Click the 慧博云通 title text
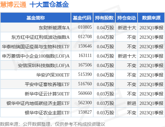The width and height of the screenshot is (165, 127). coord(13,5)
